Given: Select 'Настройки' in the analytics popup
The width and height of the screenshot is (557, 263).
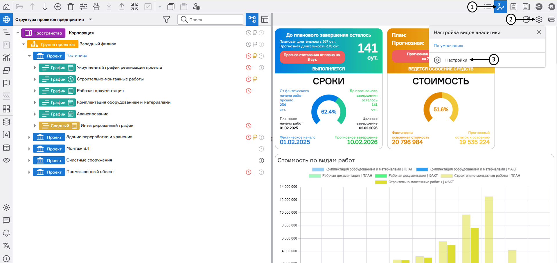Looking at the screenshot, I should (x=456, y=60).
